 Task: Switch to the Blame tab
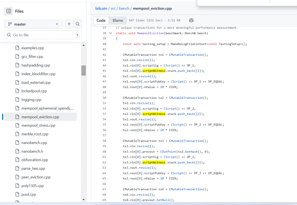(118, 21)
